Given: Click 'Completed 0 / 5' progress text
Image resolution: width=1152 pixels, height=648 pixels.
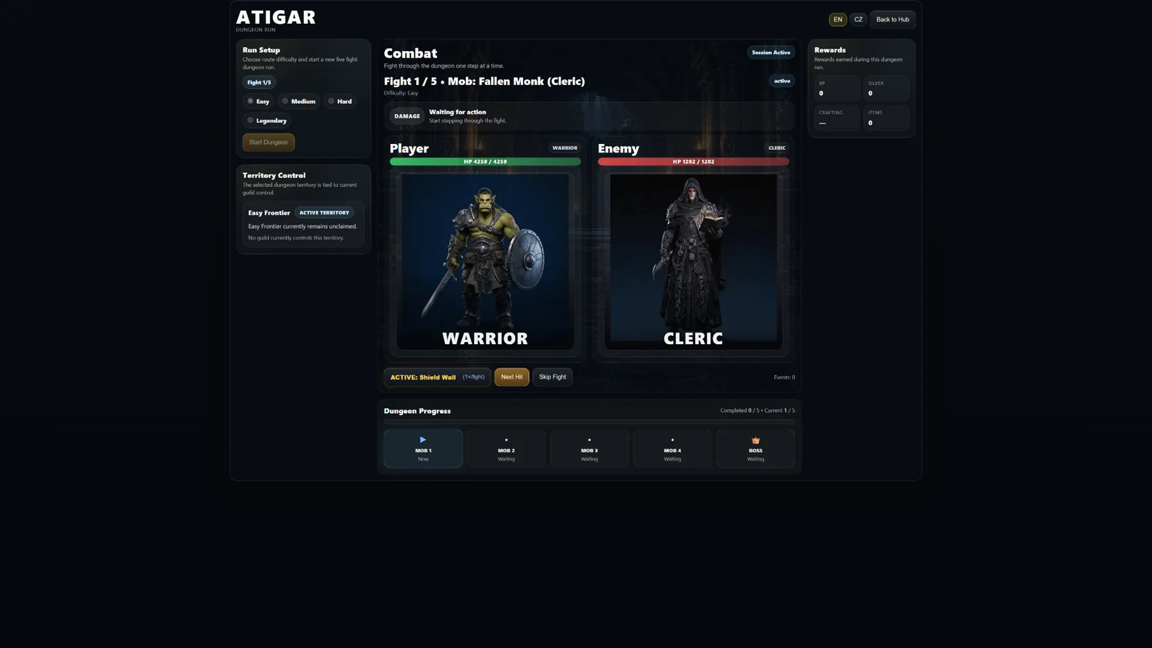Looking at the screenshot, I should pyautogui.click(x=739, y=411).
